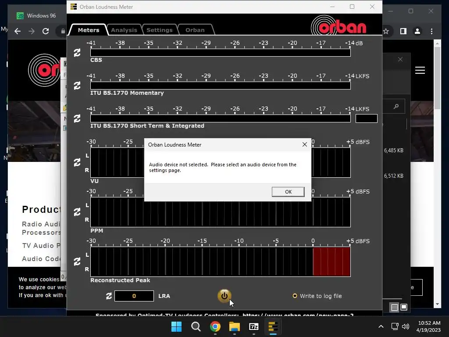Click the integrated loudness readout box
The image size is (449, 337).
[366, 118]
